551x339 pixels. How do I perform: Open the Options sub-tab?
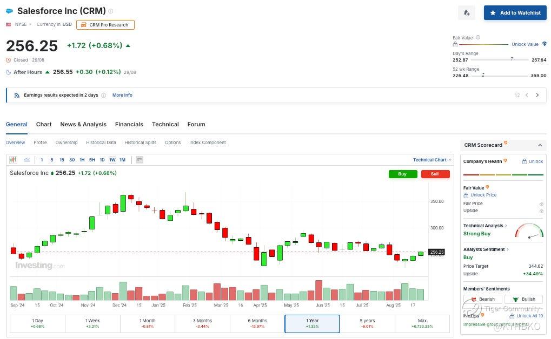pos(173,143)
